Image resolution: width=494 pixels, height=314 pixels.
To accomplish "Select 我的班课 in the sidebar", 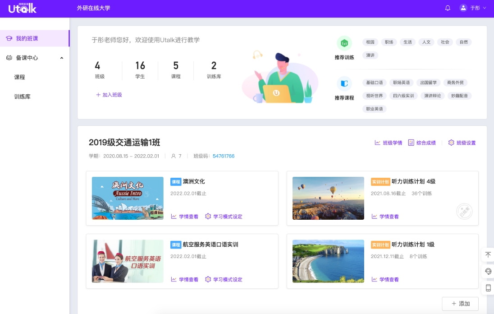I will (27, 38).
